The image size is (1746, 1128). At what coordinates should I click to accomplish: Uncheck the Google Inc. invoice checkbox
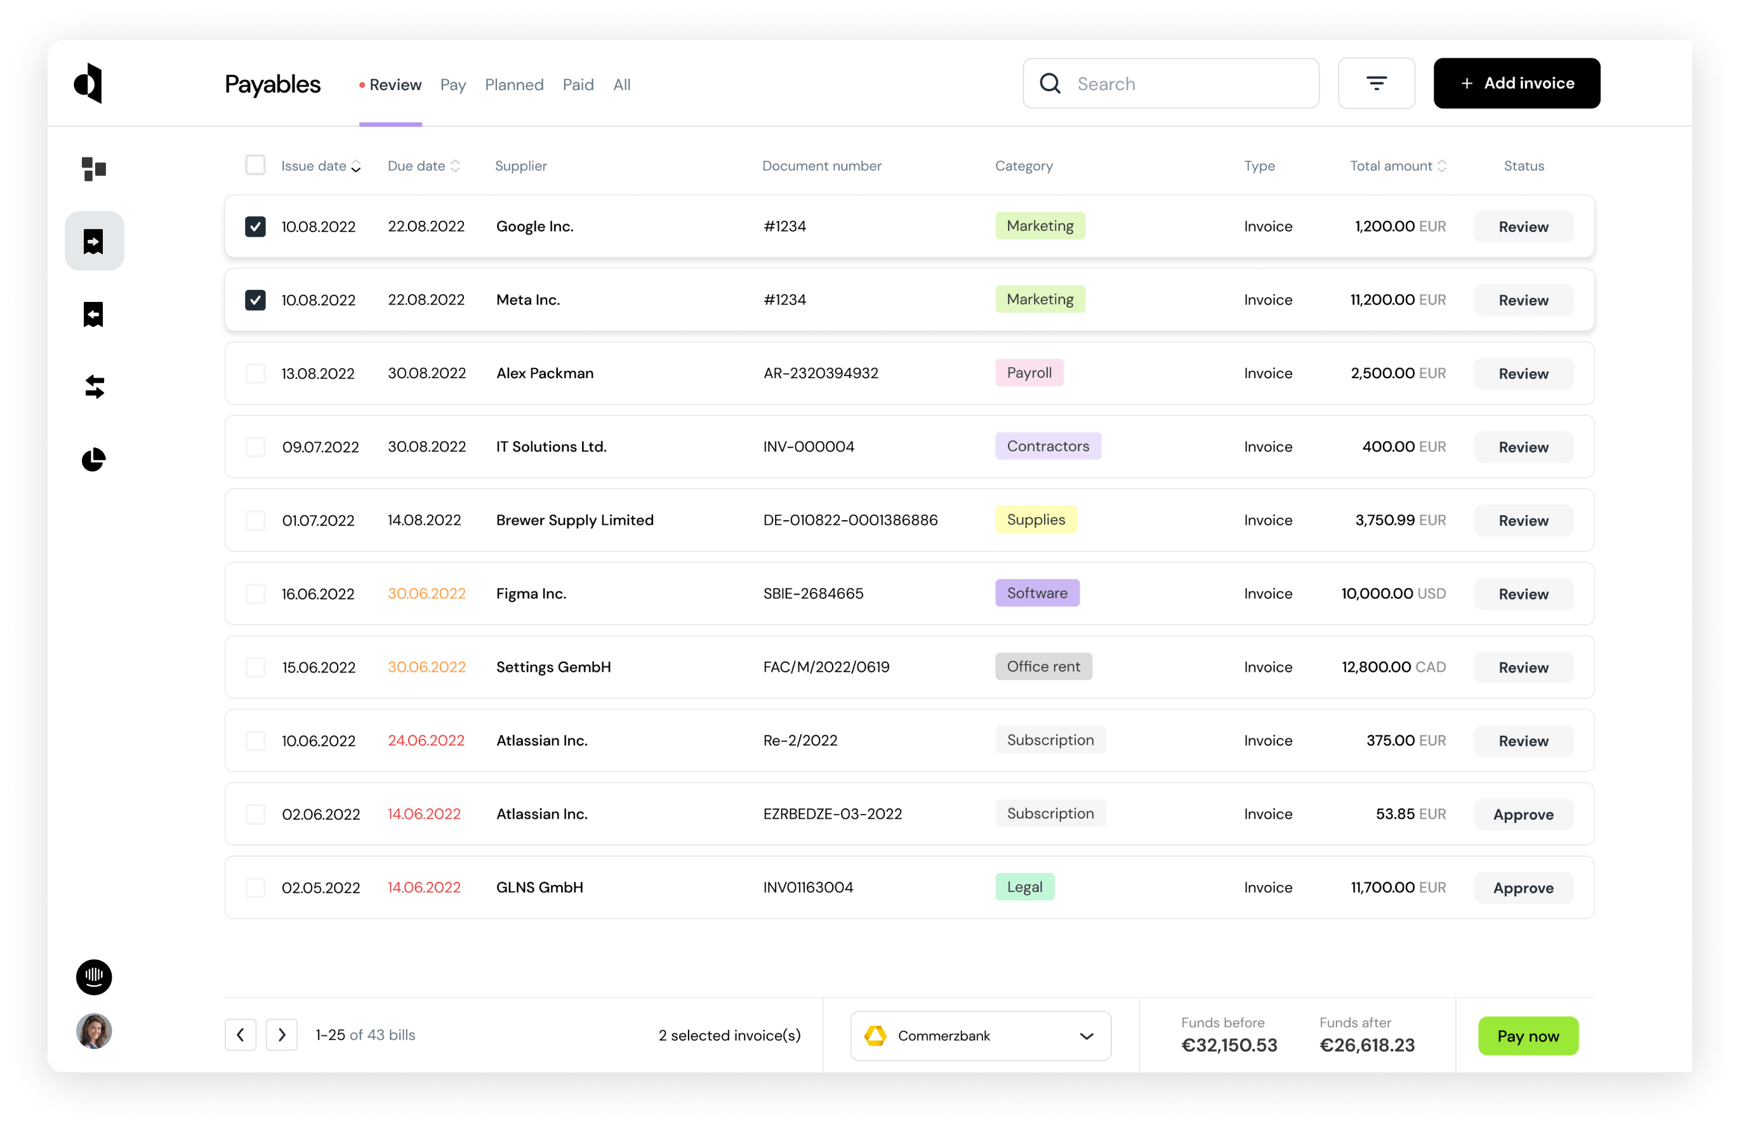[255, 226]
